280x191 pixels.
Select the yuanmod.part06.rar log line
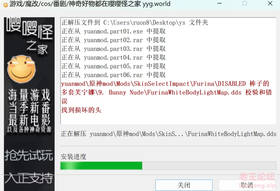click(x=113, y=75)
